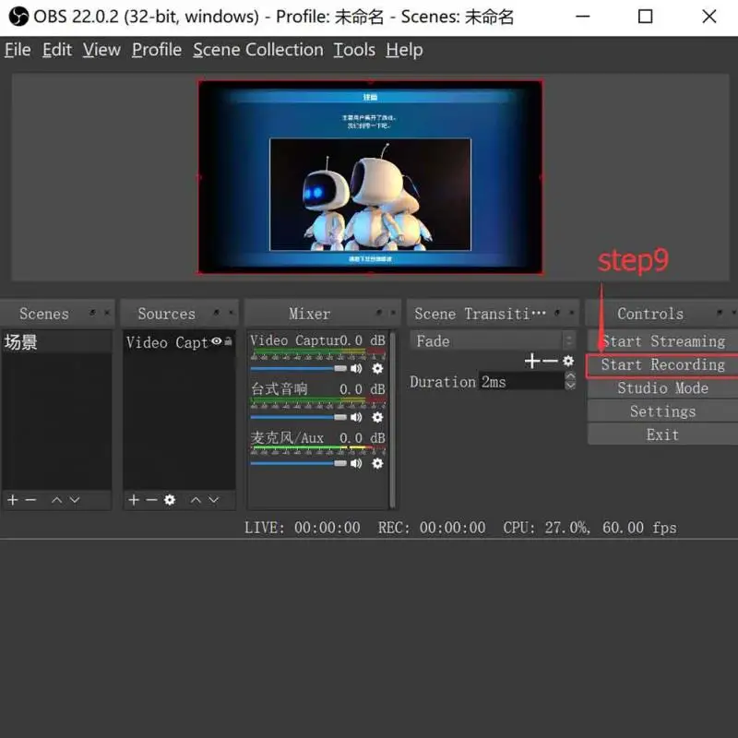Open the Tools menu

point(354,50)
